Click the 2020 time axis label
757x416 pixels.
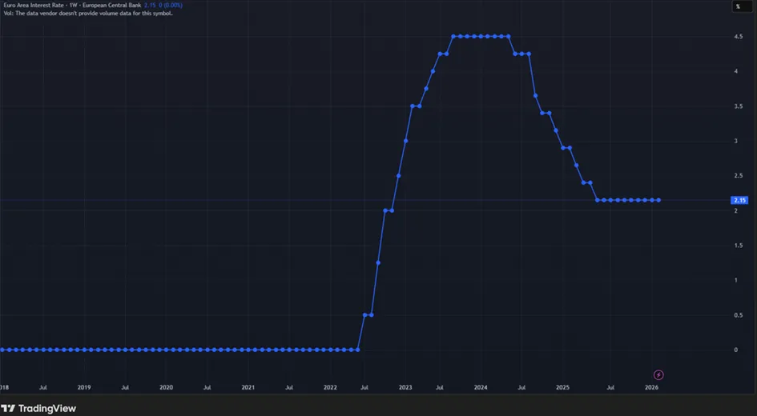[x=166, y=387]
